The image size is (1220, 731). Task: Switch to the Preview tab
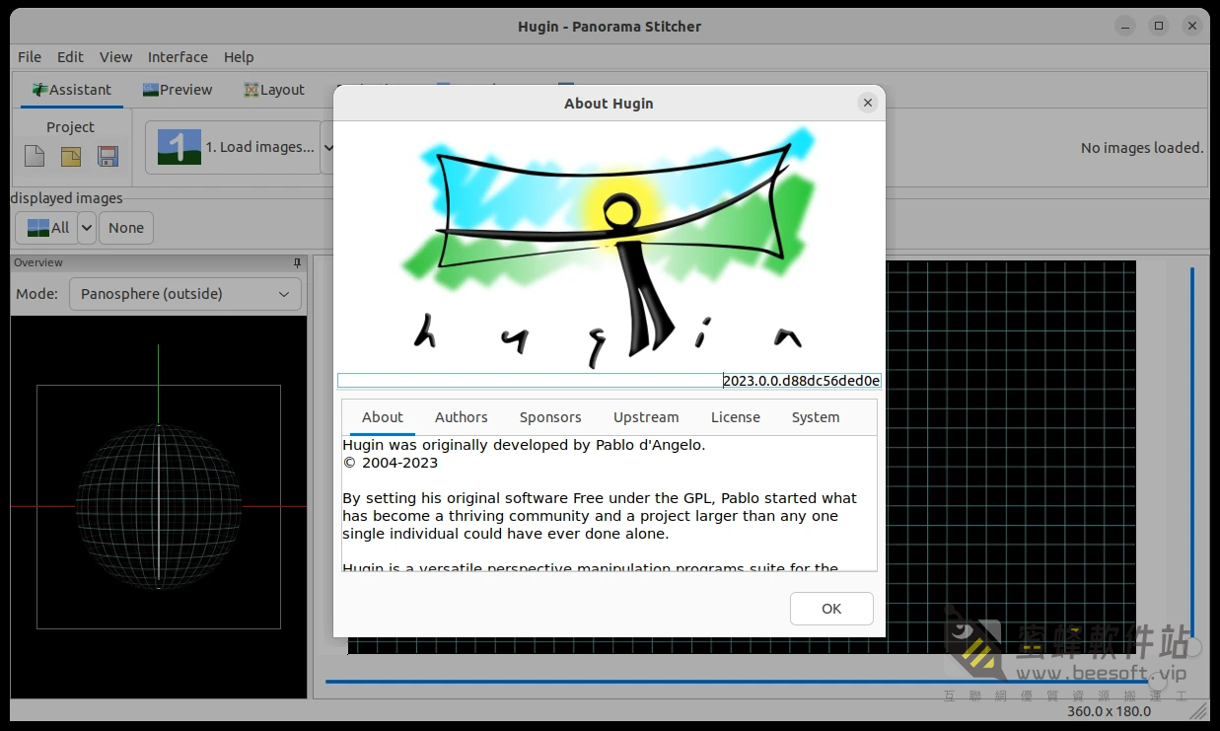pos(178,90)
